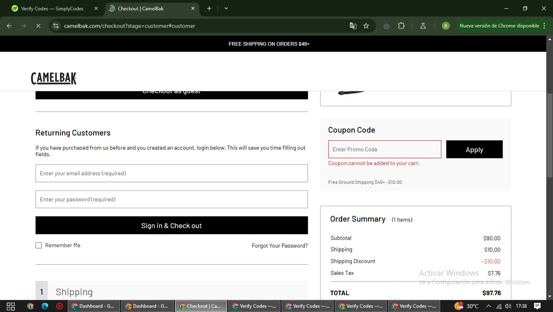The image size is (553, 312).
Task: Open Chrome Labs flask icon
Action: [x=423, y=26]
